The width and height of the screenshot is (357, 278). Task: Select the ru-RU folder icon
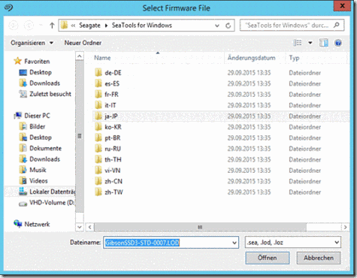[x=98, y=149]
